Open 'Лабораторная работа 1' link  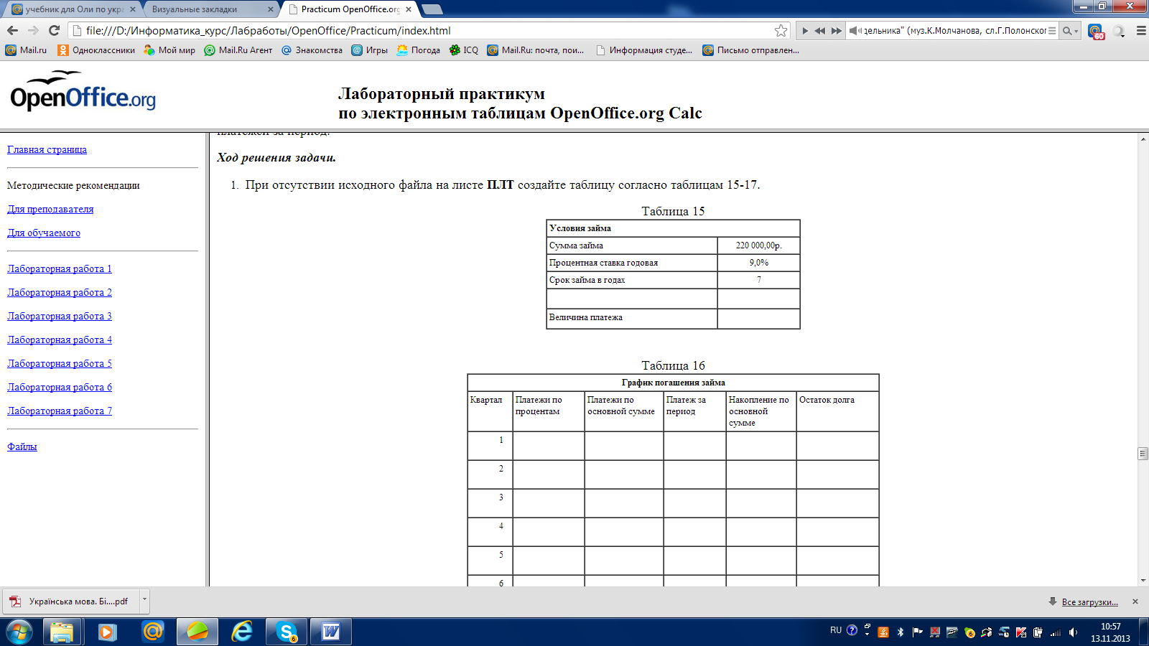(x=60, y=268)
